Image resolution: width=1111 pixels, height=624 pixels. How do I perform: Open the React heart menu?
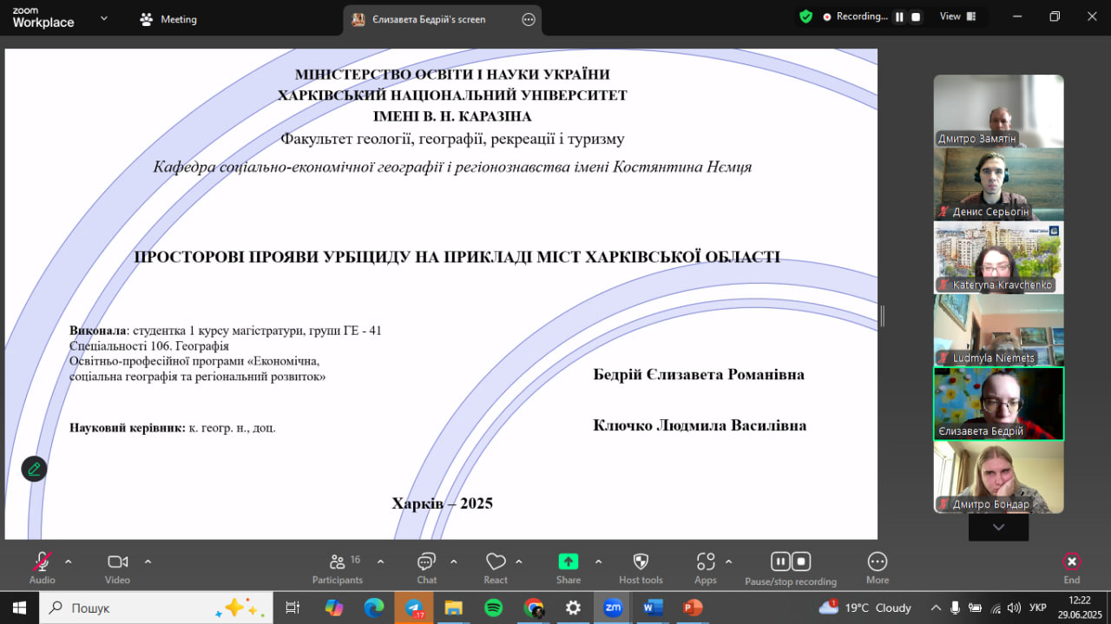(x=496, y=562)
